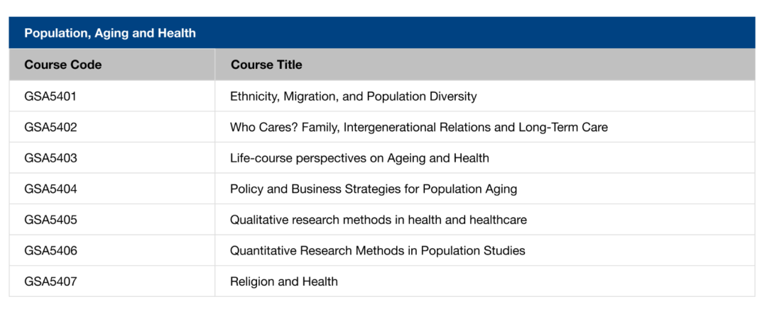This screenshot has width=767, height=314.
Task: Select course code GSA5404
Action: click(x=50, y=189)
